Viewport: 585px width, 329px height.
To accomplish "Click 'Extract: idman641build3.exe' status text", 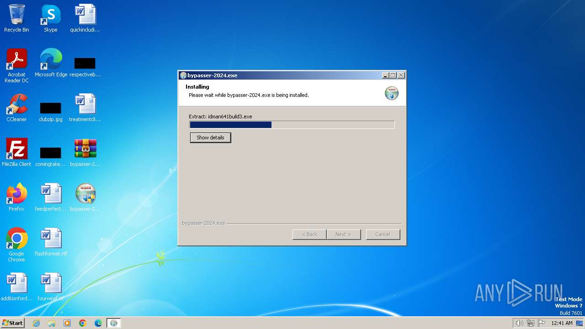I will pos(220,117).
